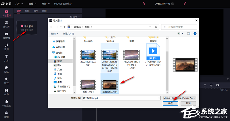Image resolution: width=230 pixels, height=121 pixels.
Task: Click 新建文件夹 new folder button
Action: [x=68, y=34]
